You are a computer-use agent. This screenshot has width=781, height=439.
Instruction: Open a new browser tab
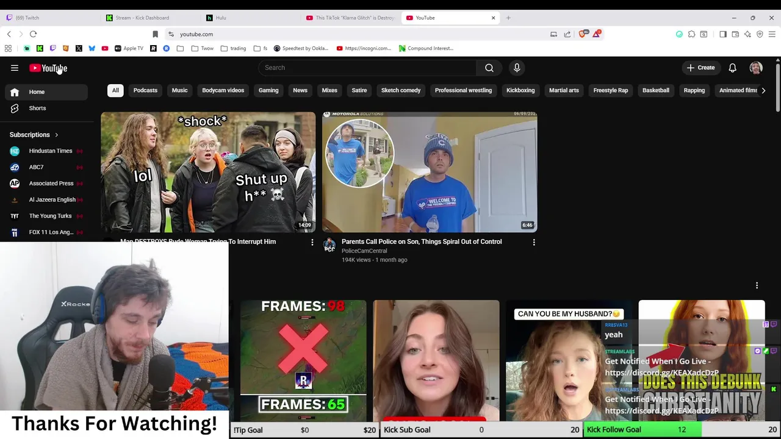(508, 18)
